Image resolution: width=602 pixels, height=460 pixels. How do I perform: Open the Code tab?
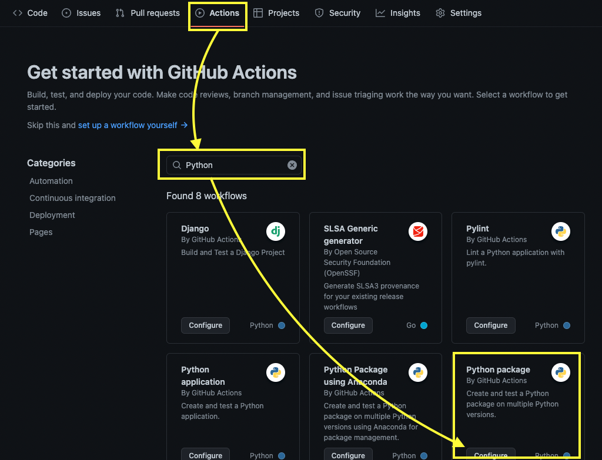30,13
